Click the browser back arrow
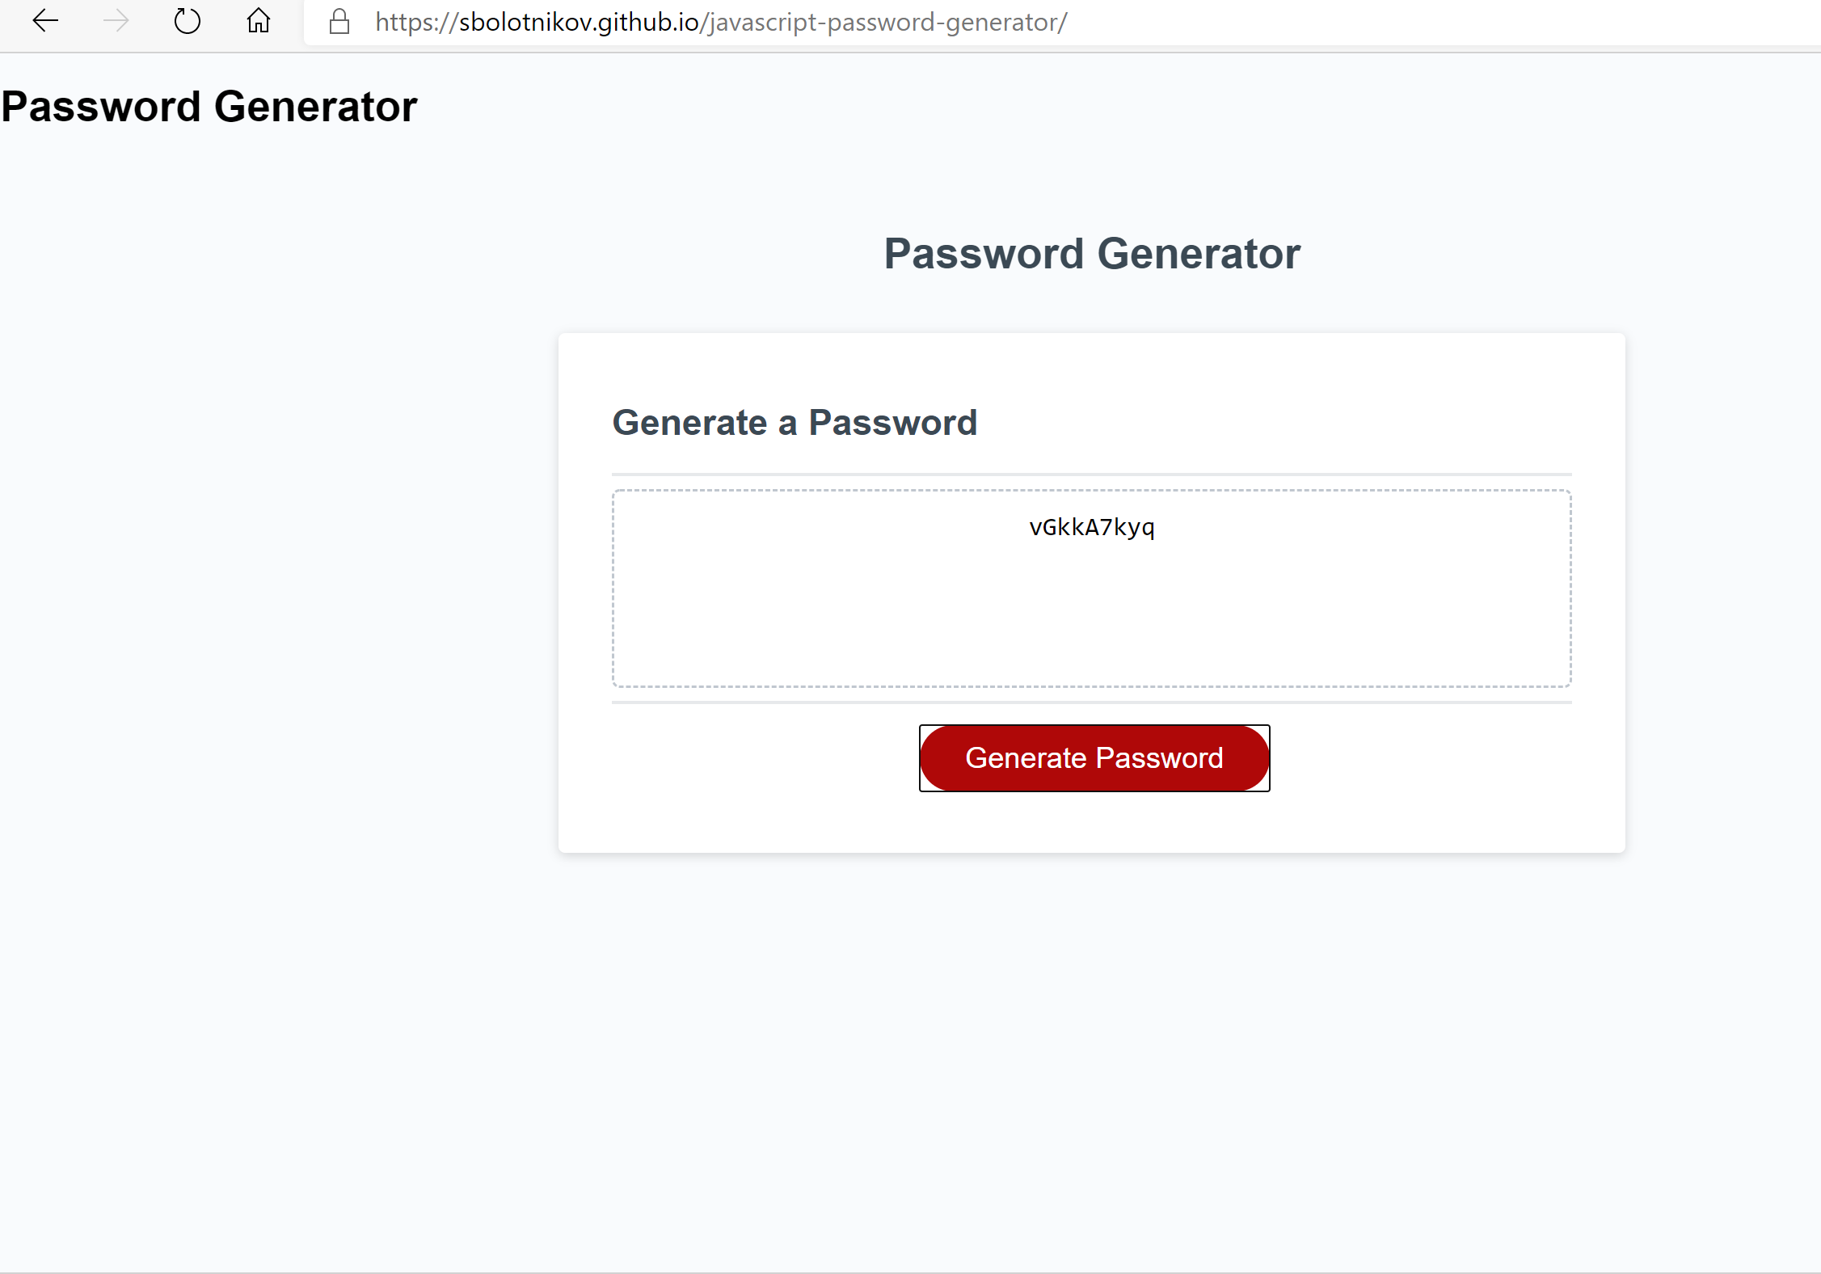Screen dimensions: 1821x1274 (x=45, y=21)
